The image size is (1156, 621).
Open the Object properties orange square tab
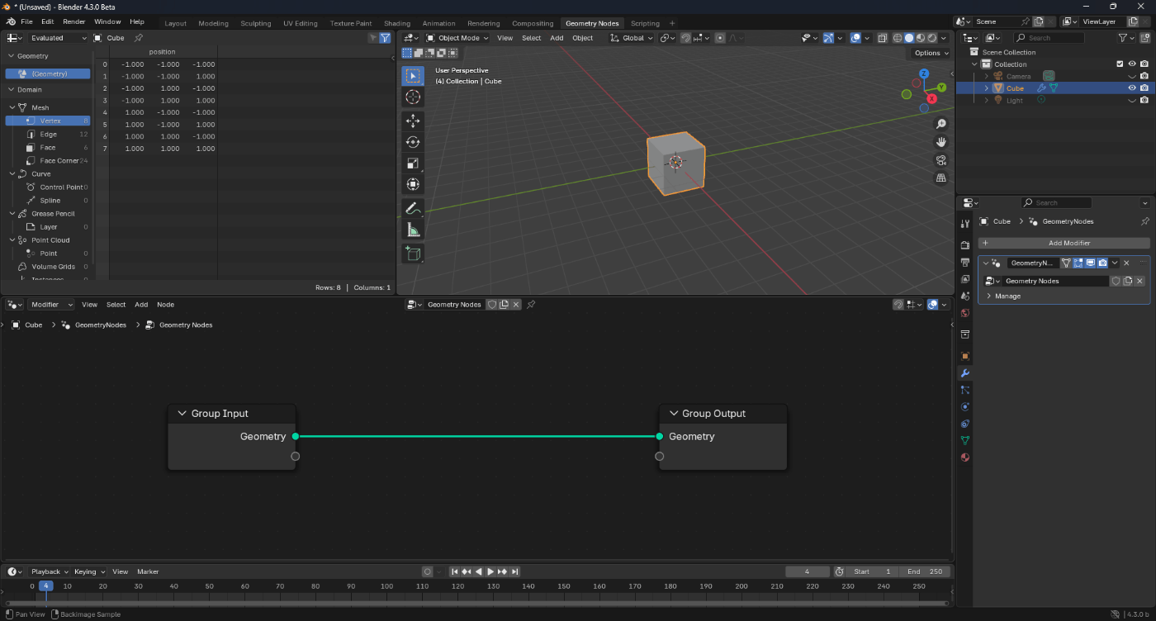click(964, 356)
